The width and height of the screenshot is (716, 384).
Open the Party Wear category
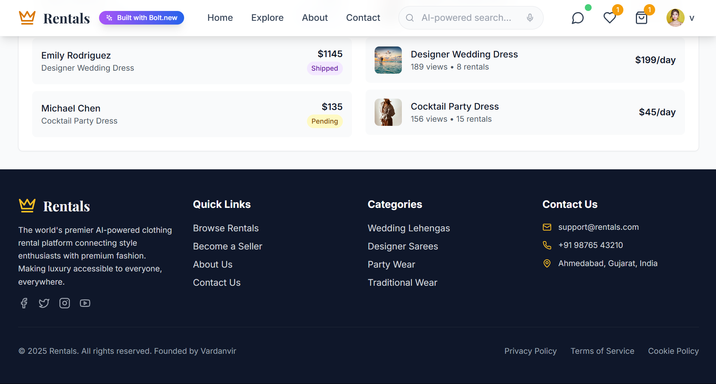pos(391,265)
